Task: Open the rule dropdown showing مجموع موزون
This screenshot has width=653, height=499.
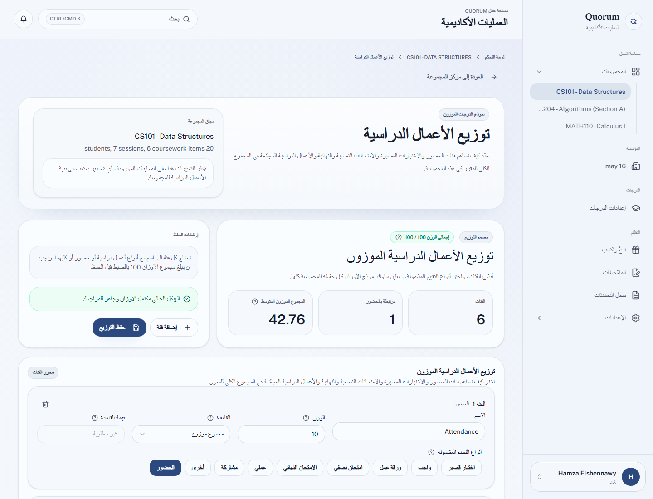Action: 181,434
